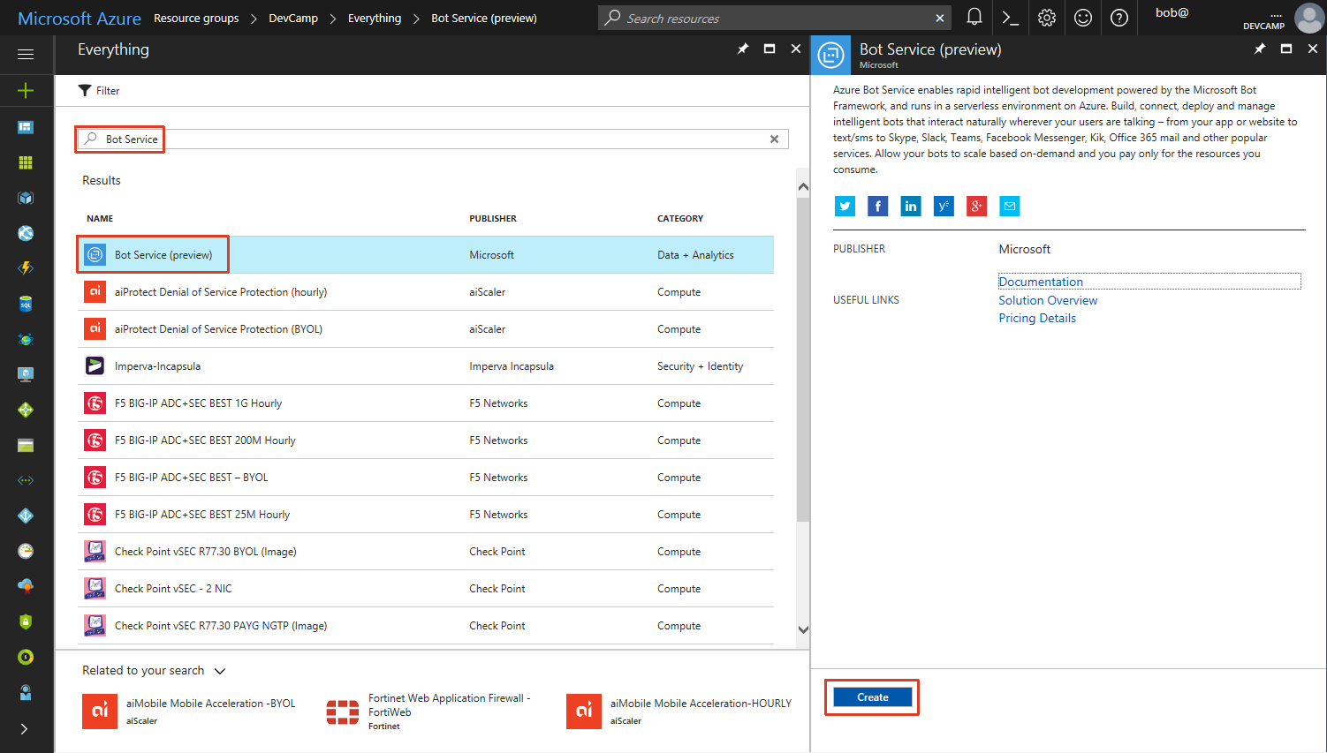Open the hamburger menu in the sidebar
Image resolution: width=1327 pixels, height=753 pixels.
(x=26, y=54)
